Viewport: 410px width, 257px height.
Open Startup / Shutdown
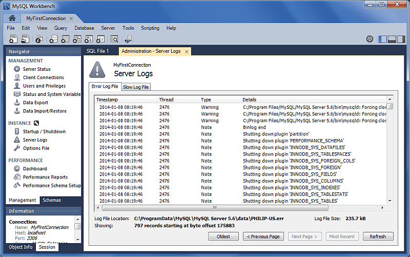(44, 131)
